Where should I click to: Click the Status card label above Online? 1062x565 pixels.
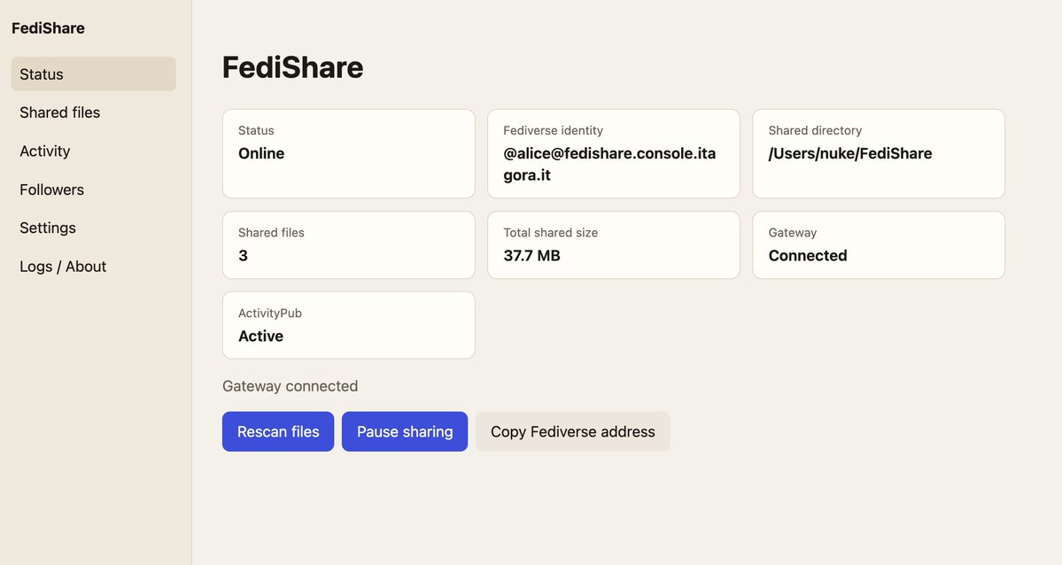point(256,130)
